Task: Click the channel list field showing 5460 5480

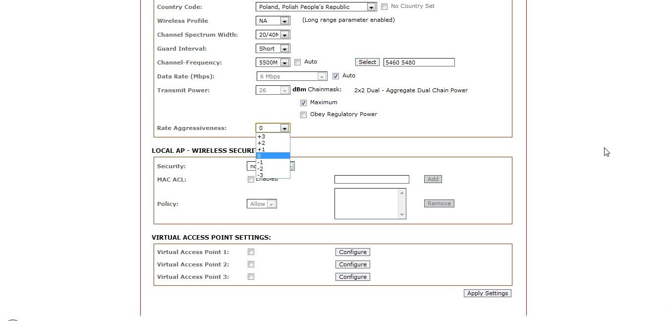Action: click(419, 63)
